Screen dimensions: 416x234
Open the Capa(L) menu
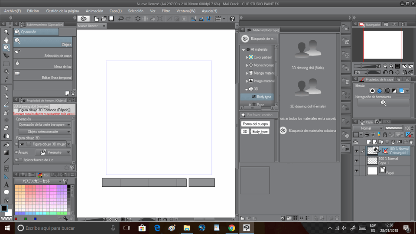pos(116,11)
